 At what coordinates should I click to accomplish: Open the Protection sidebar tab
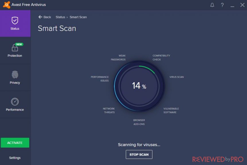click(x=15, y=50)
